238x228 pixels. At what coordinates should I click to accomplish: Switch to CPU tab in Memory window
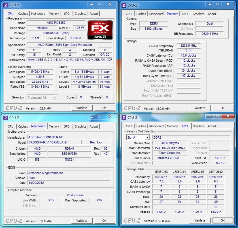(x=129, y=14)
